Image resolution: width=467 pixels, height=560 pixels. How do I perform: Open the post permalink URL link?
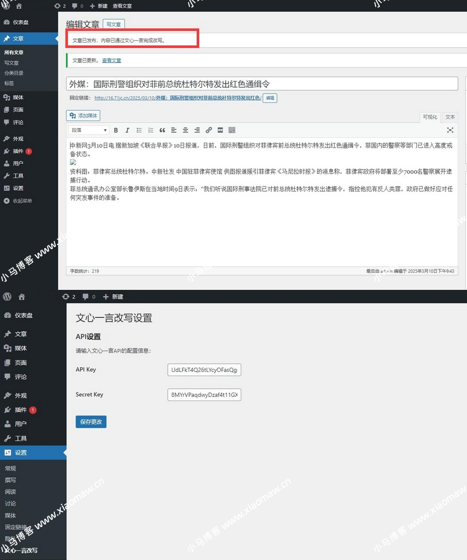(177, 98)
